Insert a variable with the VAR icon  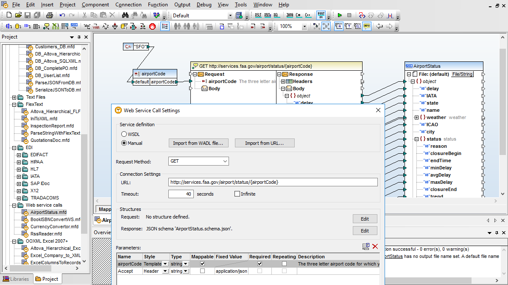pos(96,27)
